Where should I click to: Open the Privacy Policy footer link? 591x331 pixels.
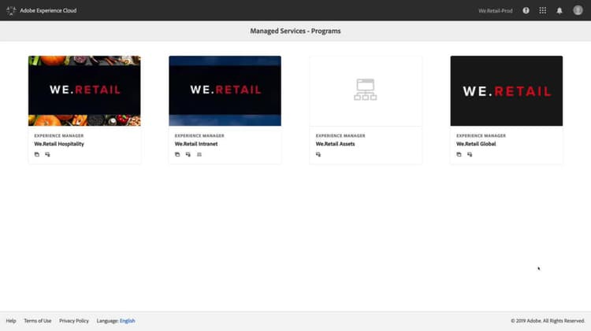74,321
